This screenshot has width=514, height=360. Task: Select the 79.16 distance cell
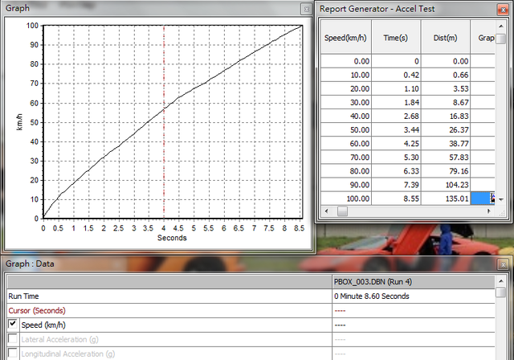pos(446,171)
